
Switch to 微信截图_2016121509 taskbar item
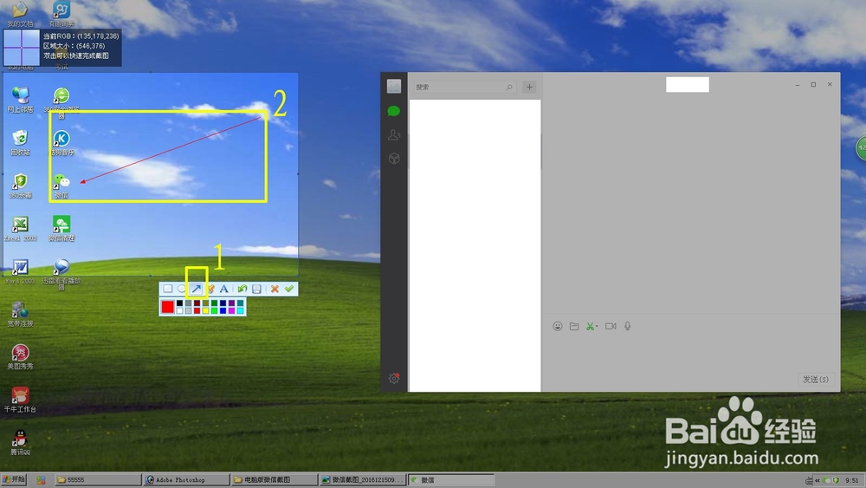[x=362, y=479]
